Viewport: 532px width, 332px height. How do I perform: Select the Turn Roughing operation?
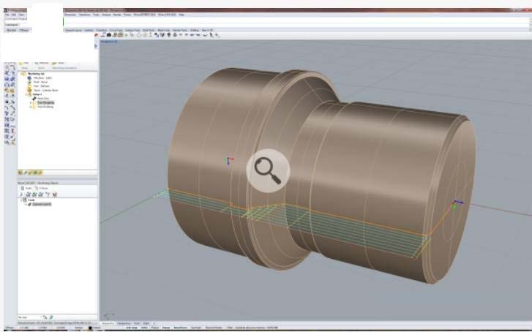click(x=47, y=103)
